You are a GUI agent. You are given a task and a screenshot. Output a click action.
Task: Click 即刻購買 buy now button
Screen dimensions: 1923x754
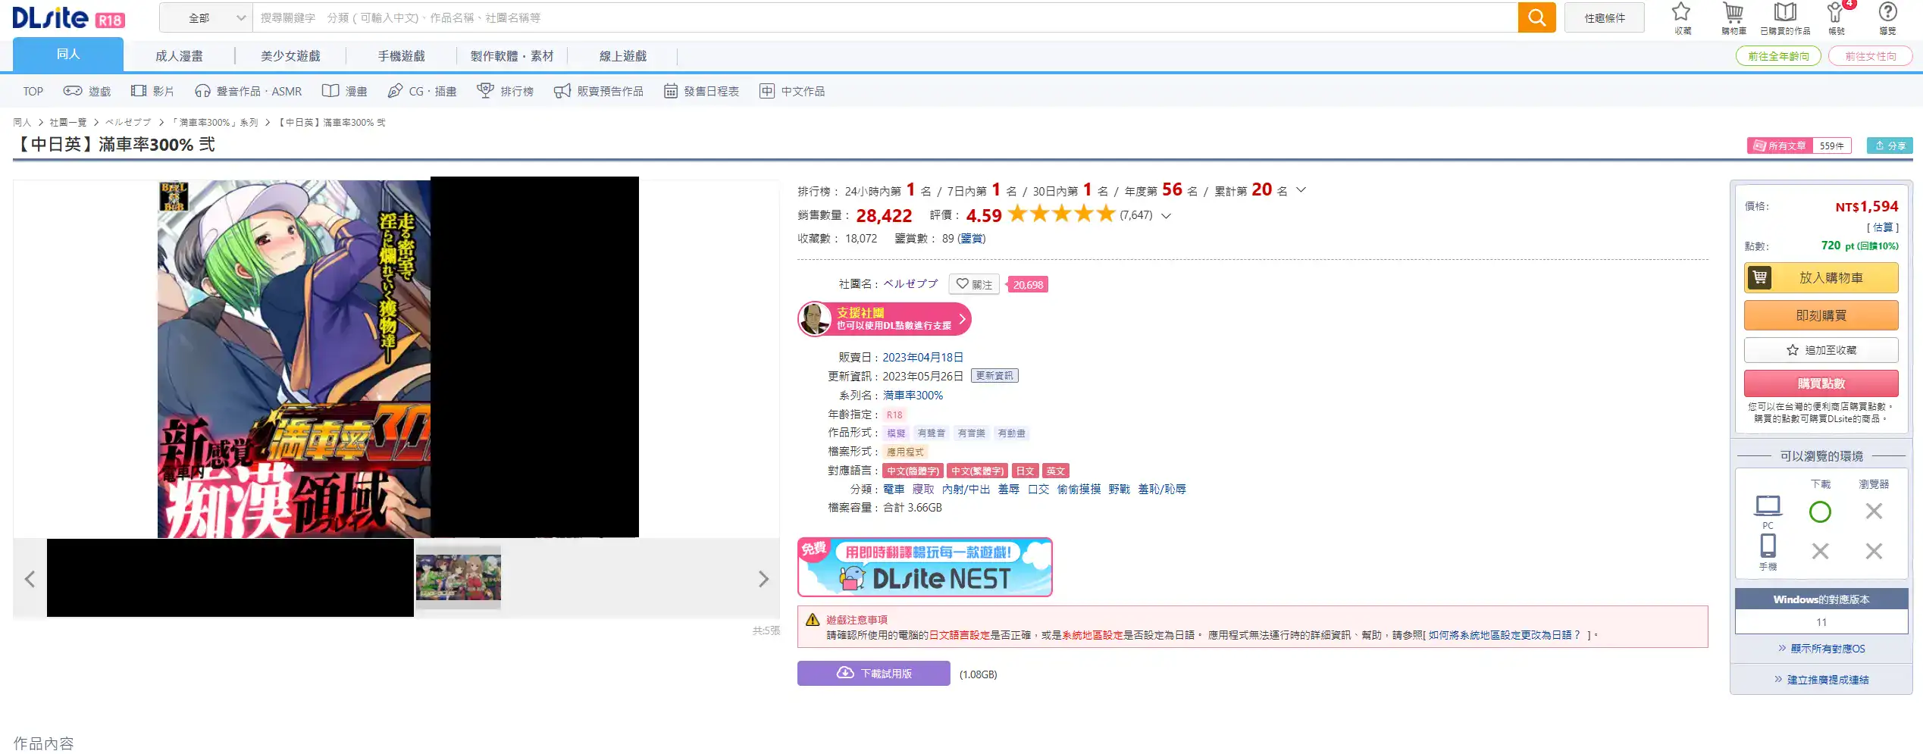(1821, 315)
